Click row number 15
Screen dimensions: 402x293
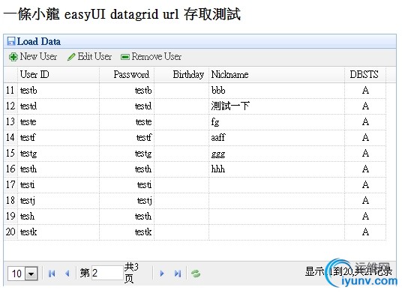tap(10, 154)
